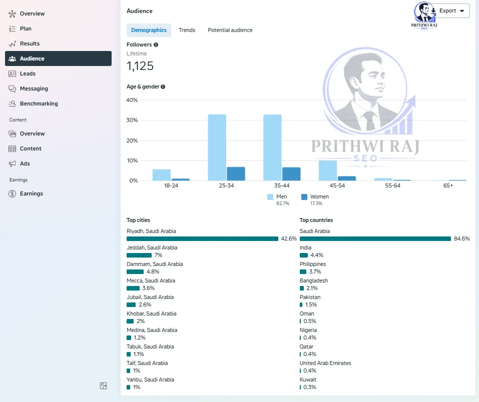
Task: Open the Audience menu item
Action: pos(59,58)
